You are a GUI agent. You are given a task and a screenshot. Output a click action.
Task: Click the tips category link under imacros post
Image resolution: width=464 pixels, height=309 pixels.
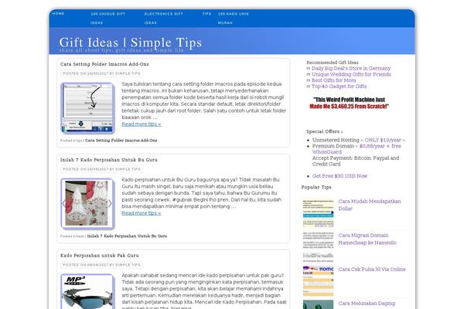[80, 141]
